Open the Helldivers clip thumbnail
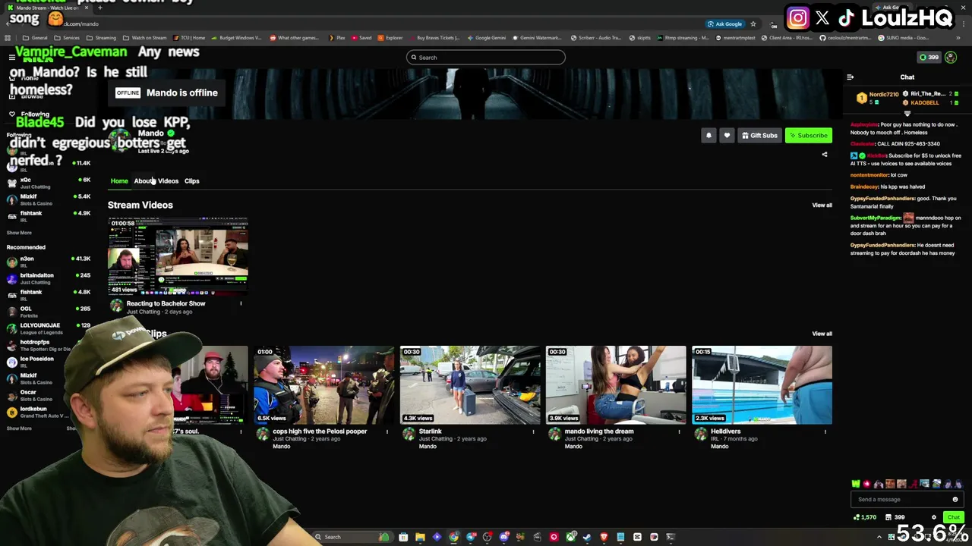Screen dimensions: 972x546 pos(762,385)
